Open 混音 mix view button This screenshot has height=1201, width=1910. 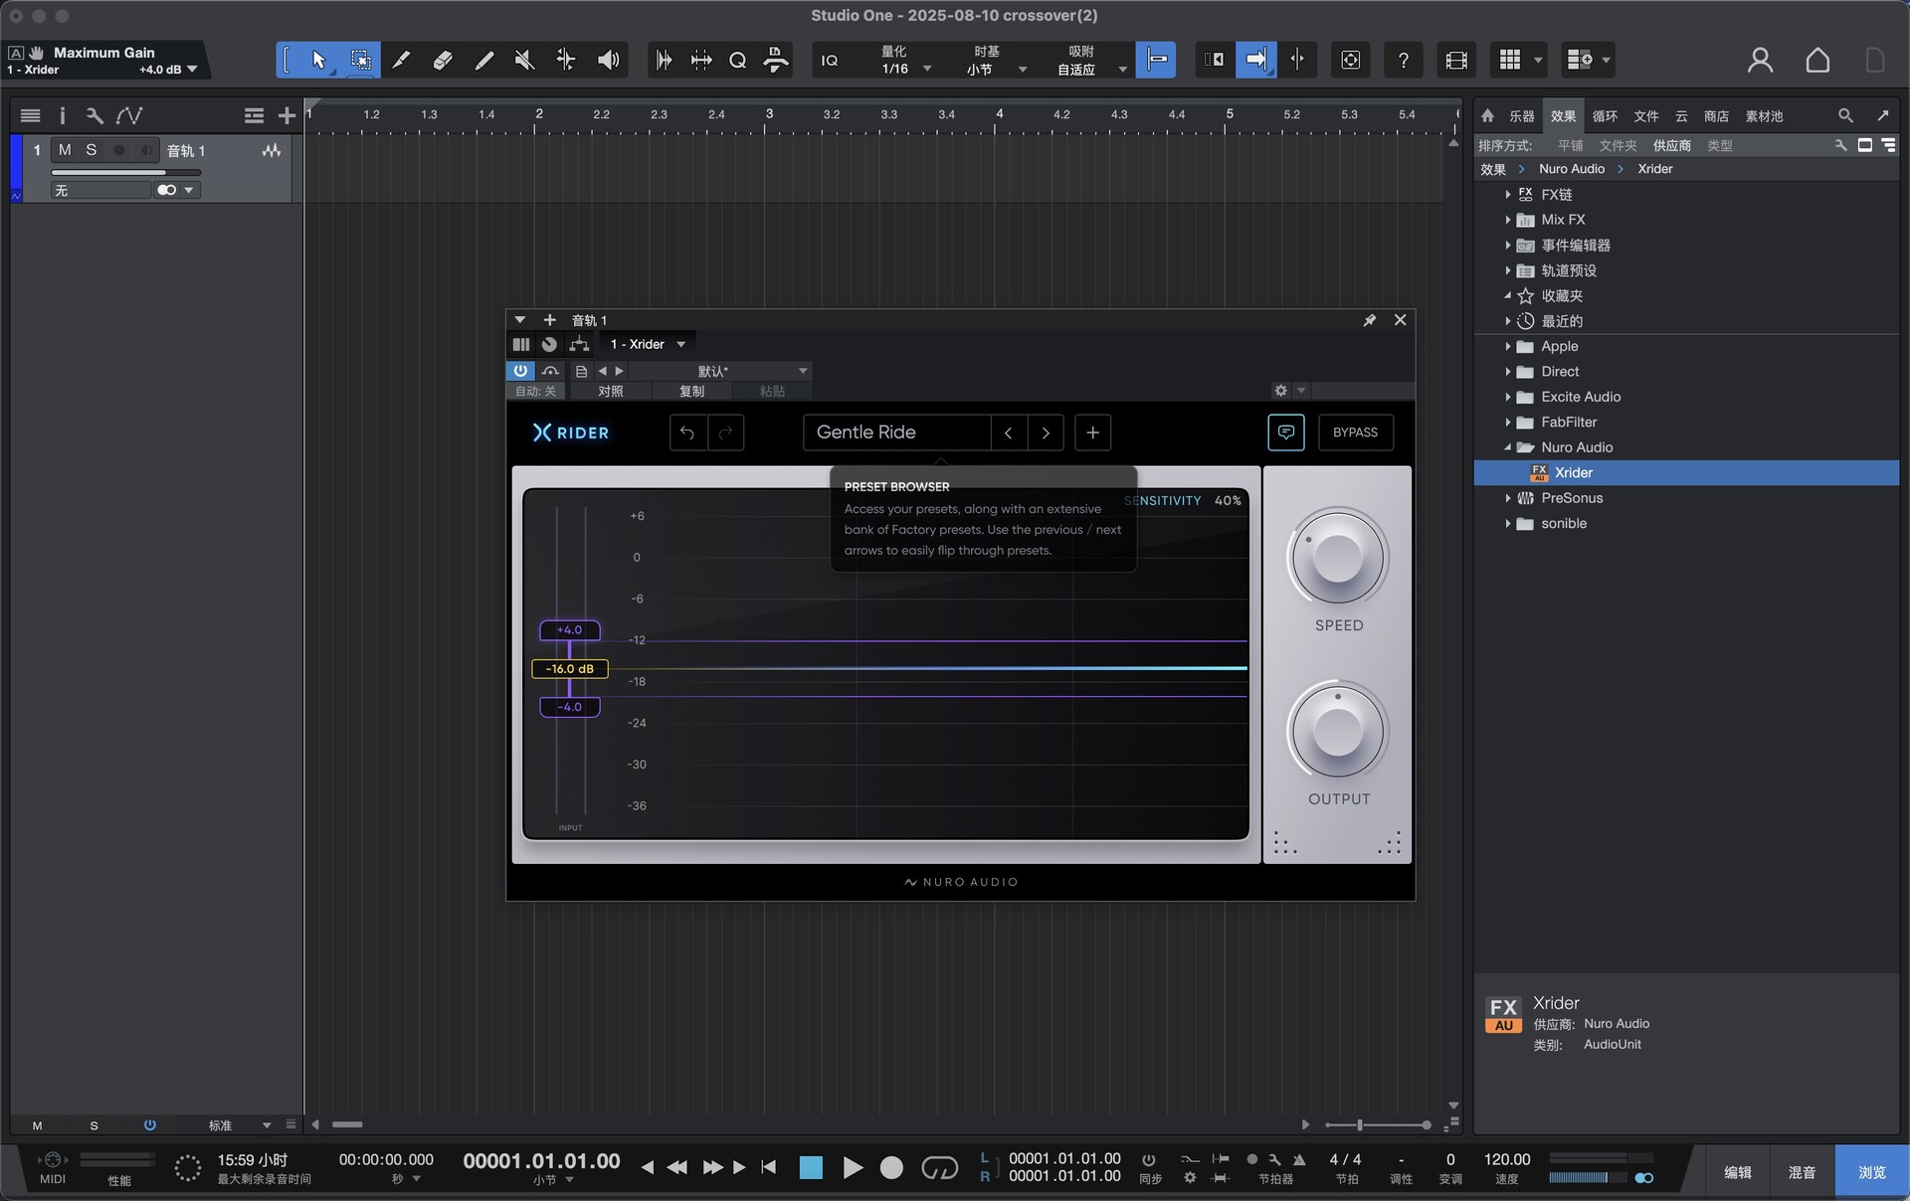[1802, 1172]
